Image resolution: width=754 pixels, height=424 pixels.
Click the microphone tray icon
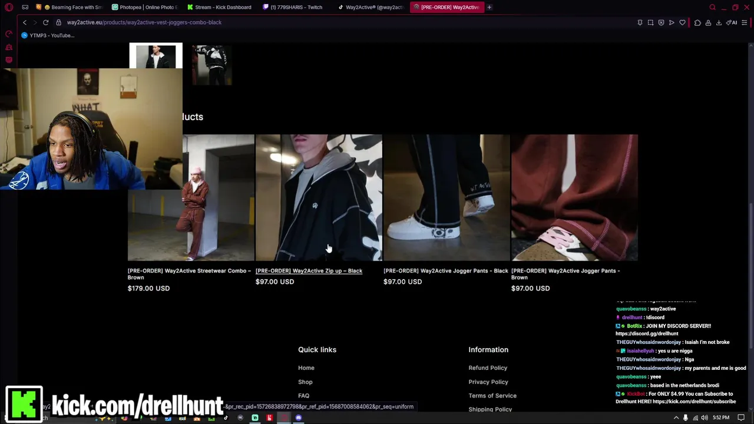pyautogui.click(x=686, y=418)
